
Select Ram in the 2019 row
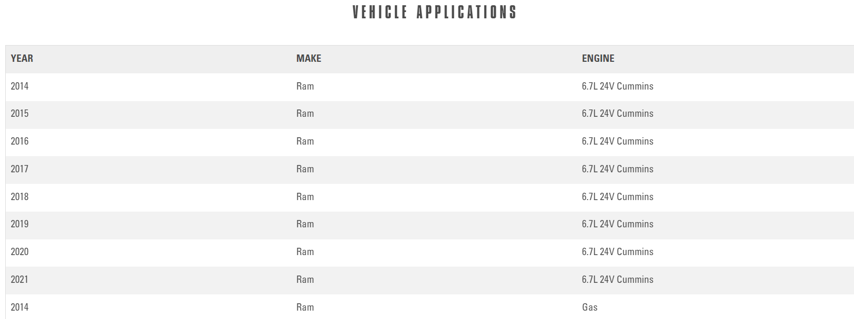pyautogui.click(x=305, y=224)
